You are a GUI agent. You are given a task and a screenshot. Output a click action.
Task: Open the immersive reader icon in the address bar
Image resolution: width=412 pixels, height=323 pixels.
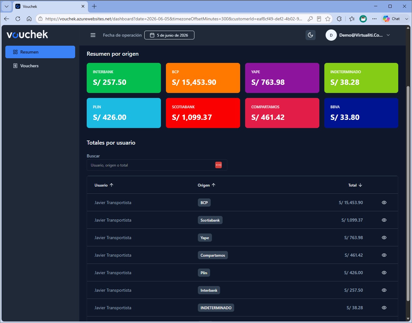click(x=319, y=19)
